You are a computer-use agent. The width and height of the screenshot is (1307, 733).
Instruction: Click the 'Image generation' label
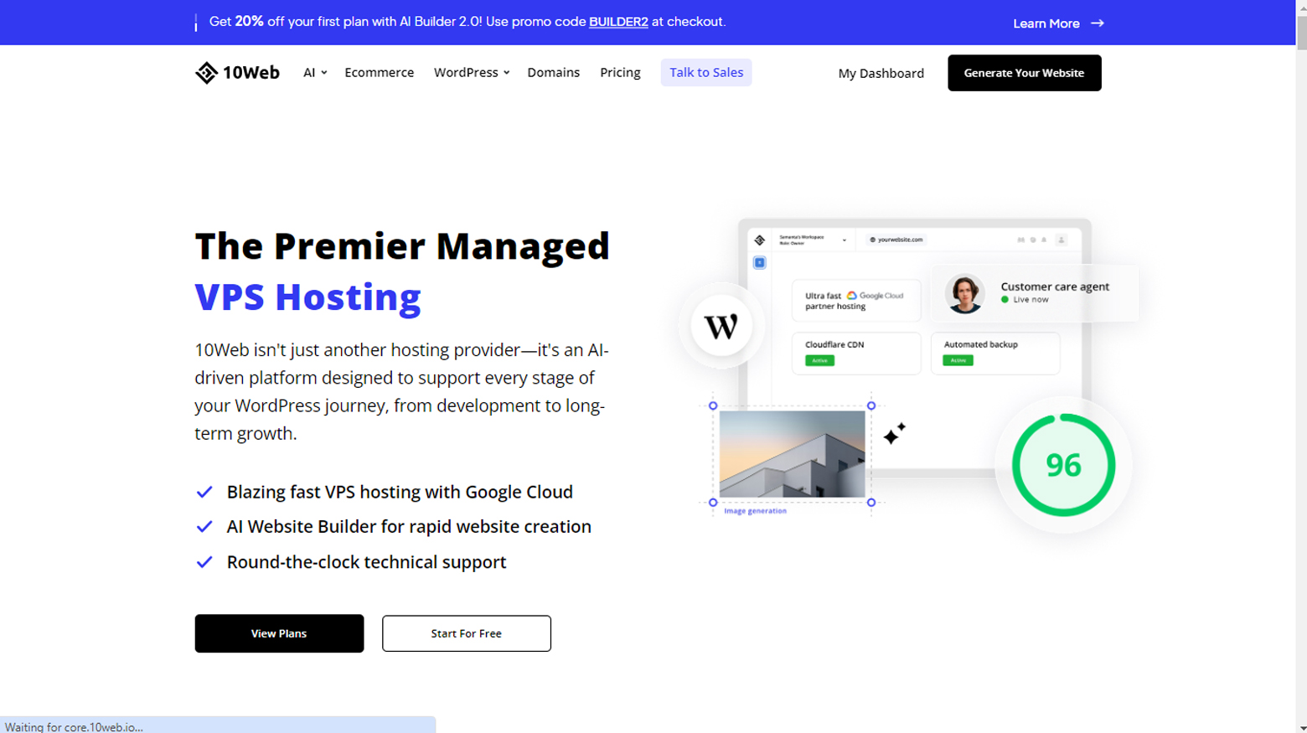coord(755,511)
